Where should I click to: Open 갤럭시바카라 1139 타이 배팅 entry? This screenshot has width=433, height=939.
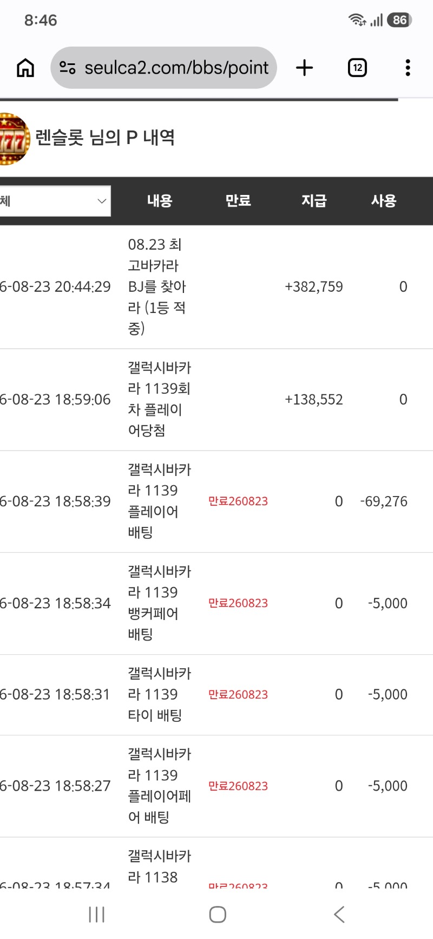(x=160, y=694)
